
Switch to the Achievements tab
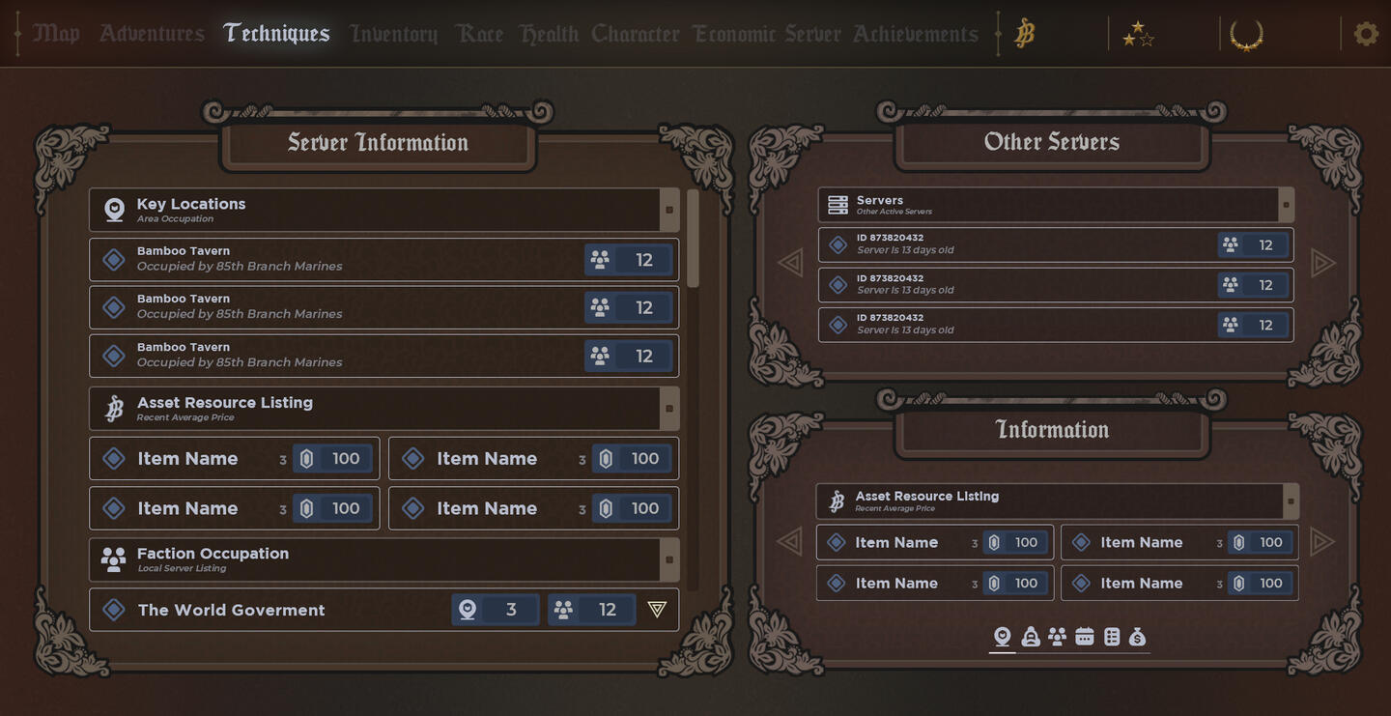(915, 34)
